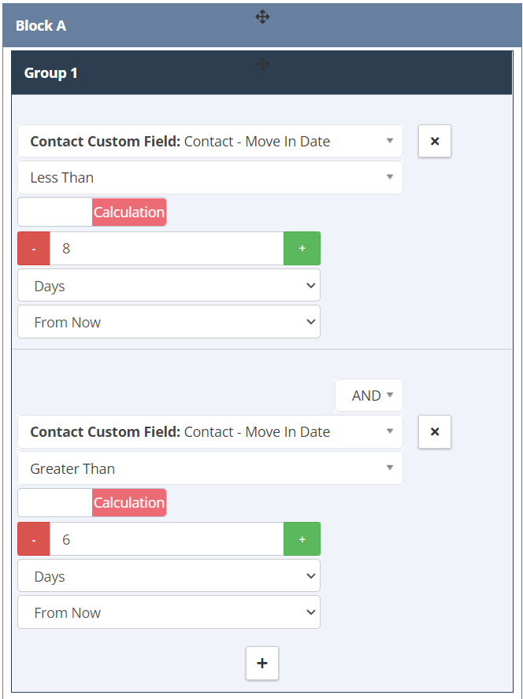Open the Less Than comparison dropdown
This screenshot has height=699, width=523.
[x=210, y=178]
